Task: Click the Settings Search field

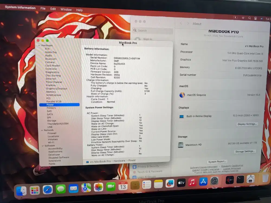Action: click(x=153, y=31)
